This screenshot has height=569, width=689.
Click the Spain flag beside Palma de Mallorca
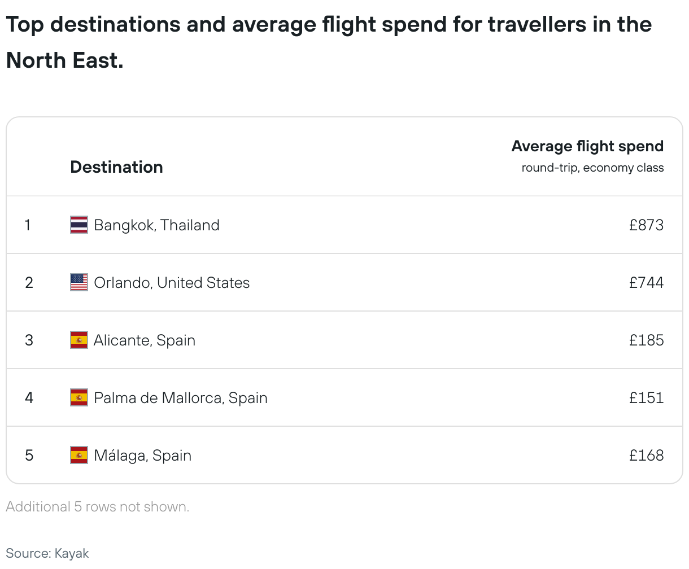click(x=79, y=397)
